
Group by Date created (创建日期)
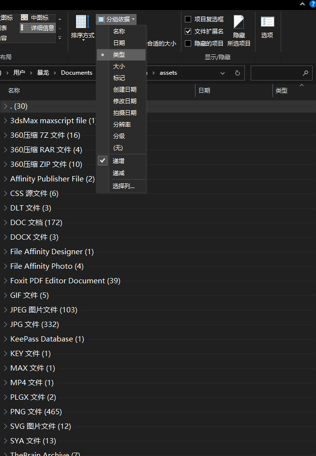(x=121, y=90)
